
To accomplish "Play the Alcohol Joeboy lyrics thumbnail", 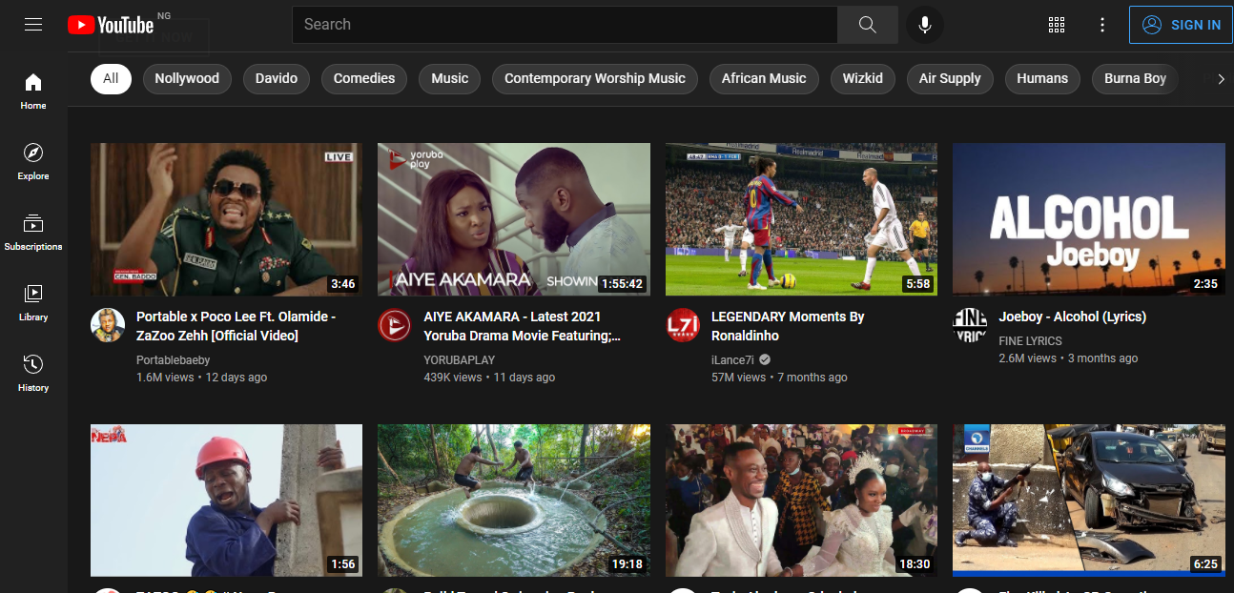I will tap(1089, 219).
